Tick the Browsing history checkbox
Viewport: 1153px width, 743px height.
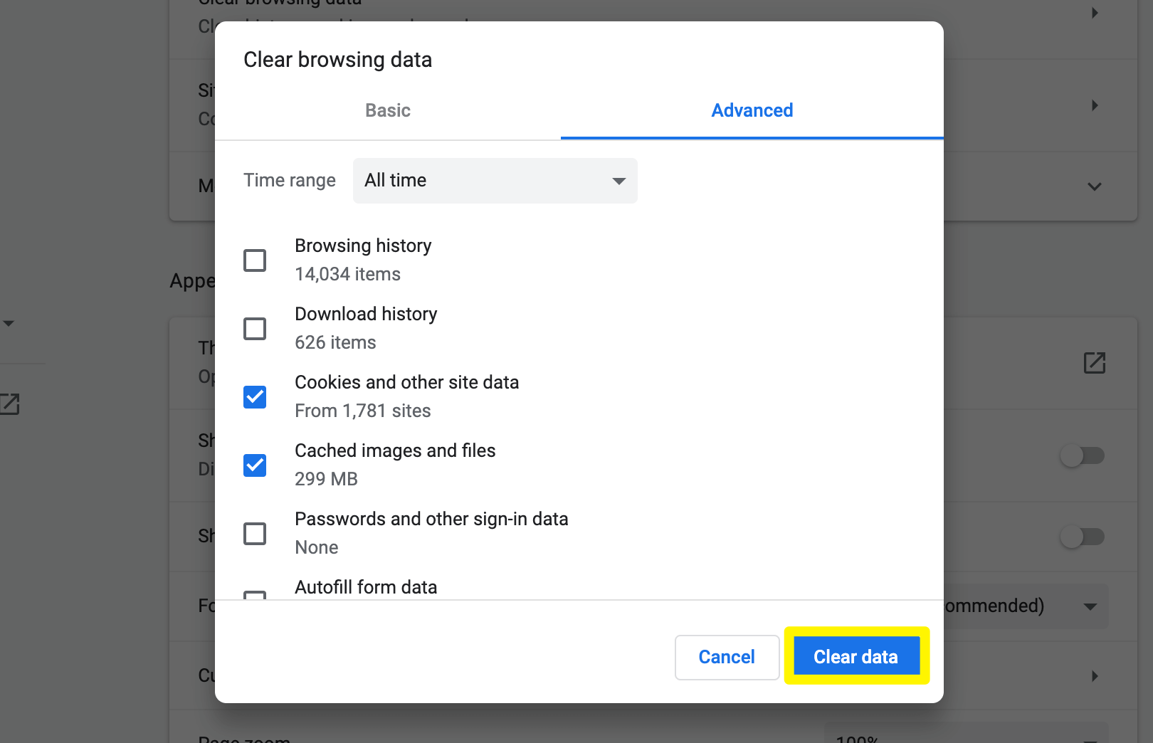pyautogui.click(x=255, y=260)
